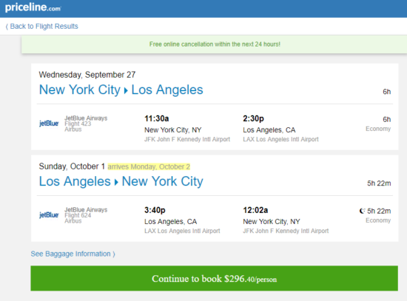
Task: Click the JetBlue logo for Flight 624
Action: pos(49,215)
